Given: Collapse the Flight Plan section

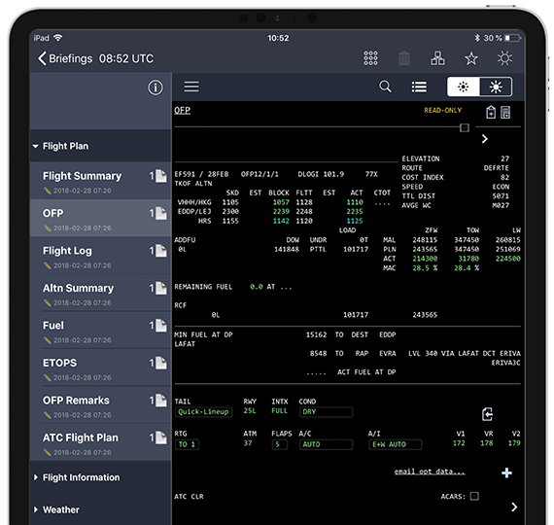Looking at the screenshot, I should pos(101,146).
